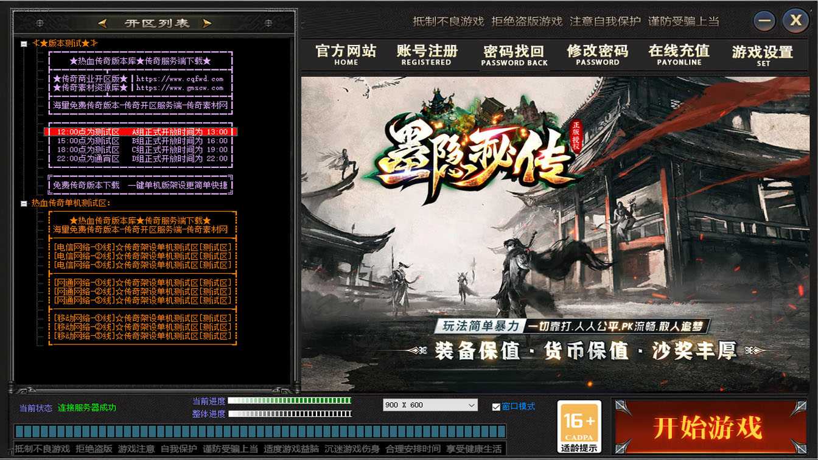
Task: Open the 官方网站 HOME menu item
Action: (x=346, y=55)
